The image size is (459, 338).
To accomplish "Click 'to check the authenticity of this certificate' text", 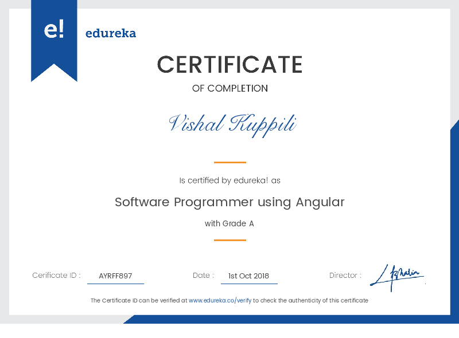I will (310, 301).
